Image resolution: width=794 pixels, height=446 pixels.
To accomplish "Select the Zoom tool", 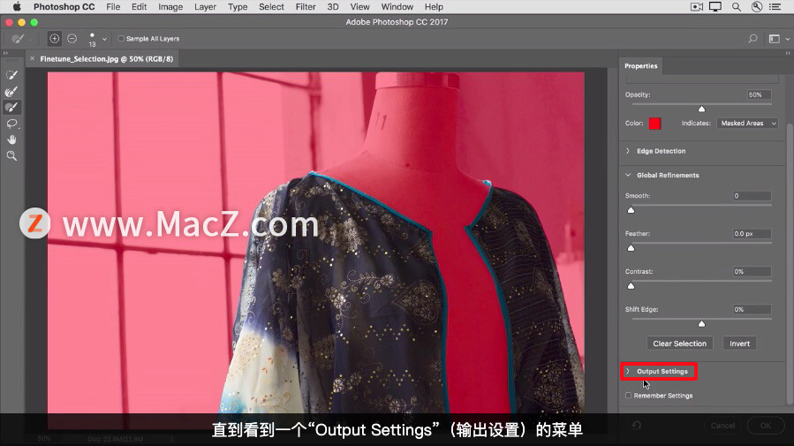I will click(x=11, y=156).
